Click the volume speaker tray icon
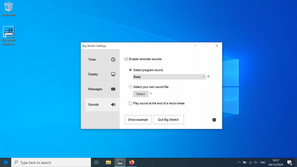 click(256, 163)
